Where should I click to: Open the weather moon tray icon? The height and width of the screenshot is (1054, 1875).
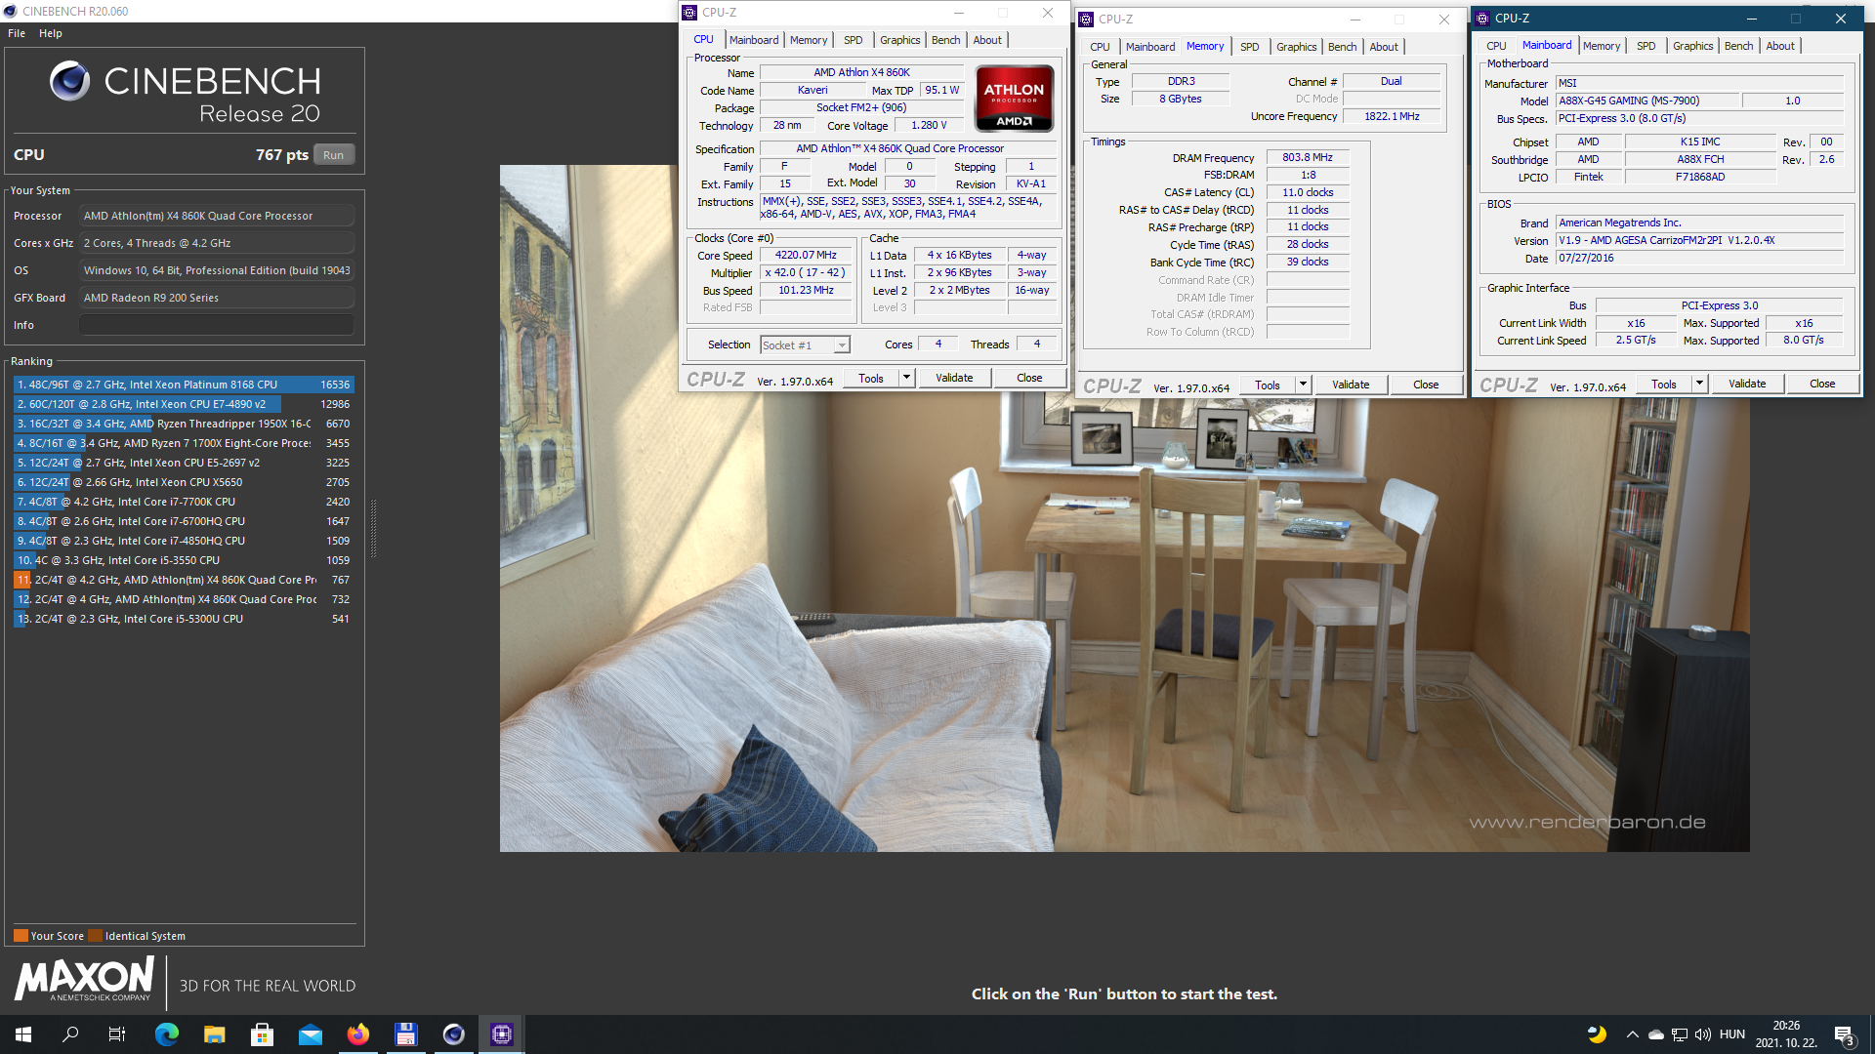point(1597,1034)
